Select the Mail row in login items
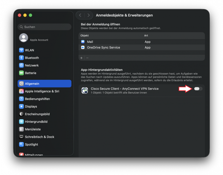The image size is (223, 175). coord(142,42)
